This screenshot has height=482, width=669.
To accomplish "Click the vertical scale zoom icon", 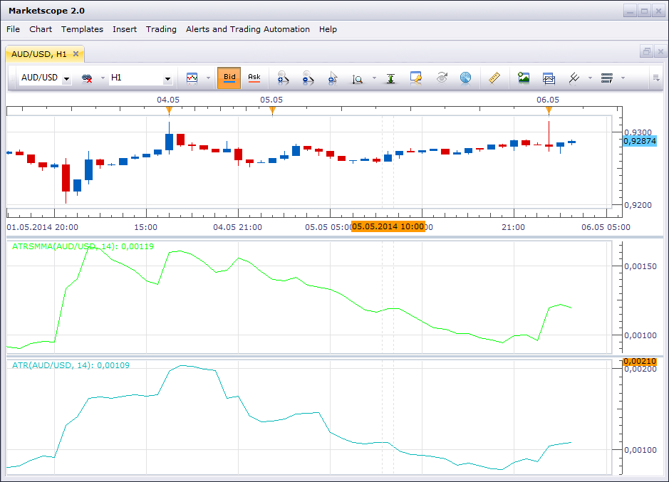I will tap(358, 78).
